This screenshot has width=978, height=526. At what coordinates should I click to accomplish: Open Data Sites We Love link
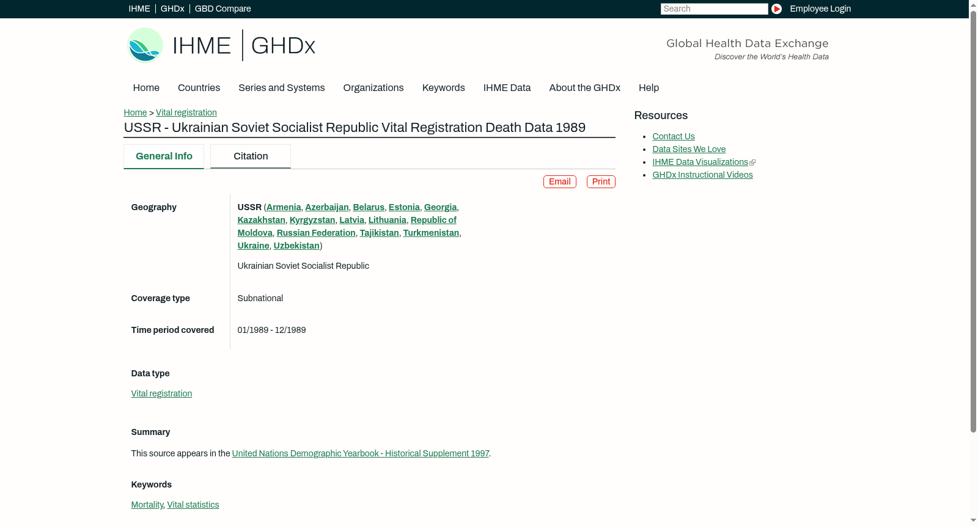pos(689,149)
